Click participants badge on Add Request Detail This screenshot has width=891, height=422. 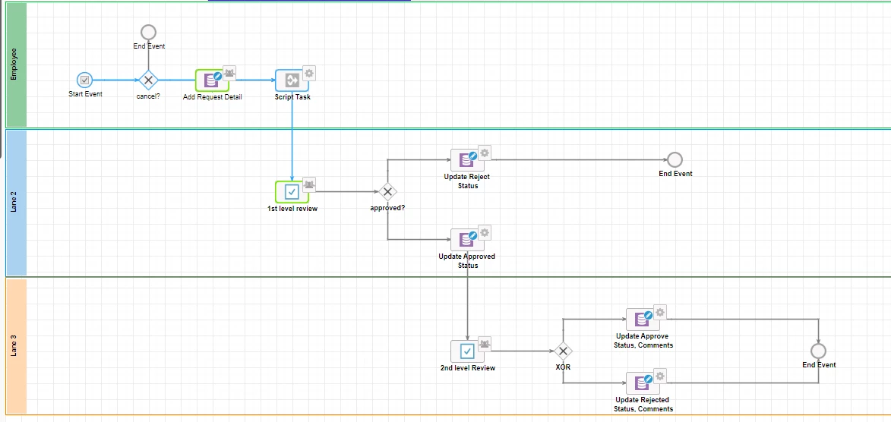229,73
